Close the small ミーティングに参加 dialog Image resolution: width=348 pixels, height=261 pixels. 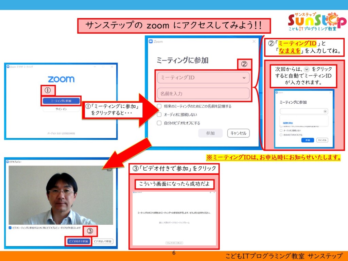click(330, 92)
